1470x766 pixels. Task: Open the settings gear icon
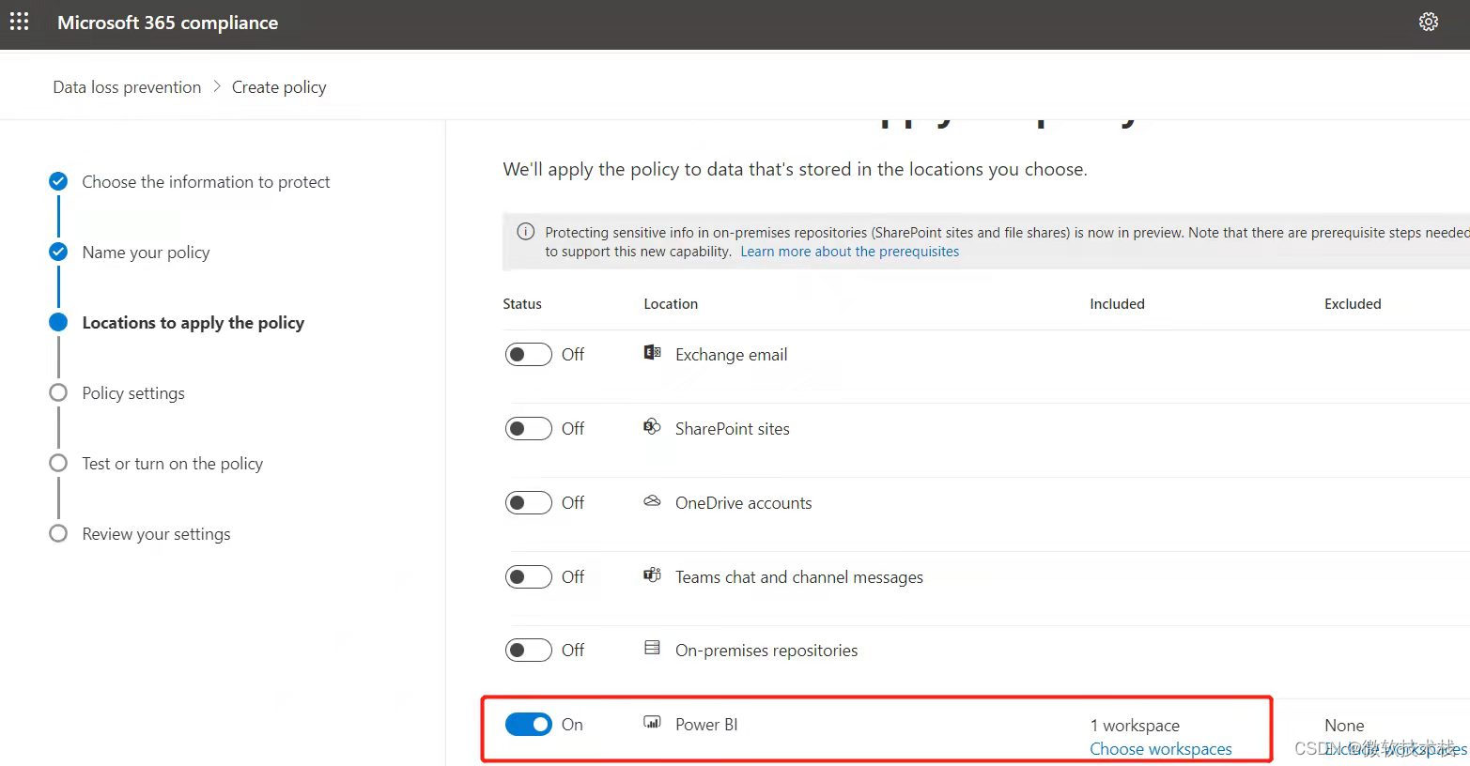click(x=1428, y=22)
